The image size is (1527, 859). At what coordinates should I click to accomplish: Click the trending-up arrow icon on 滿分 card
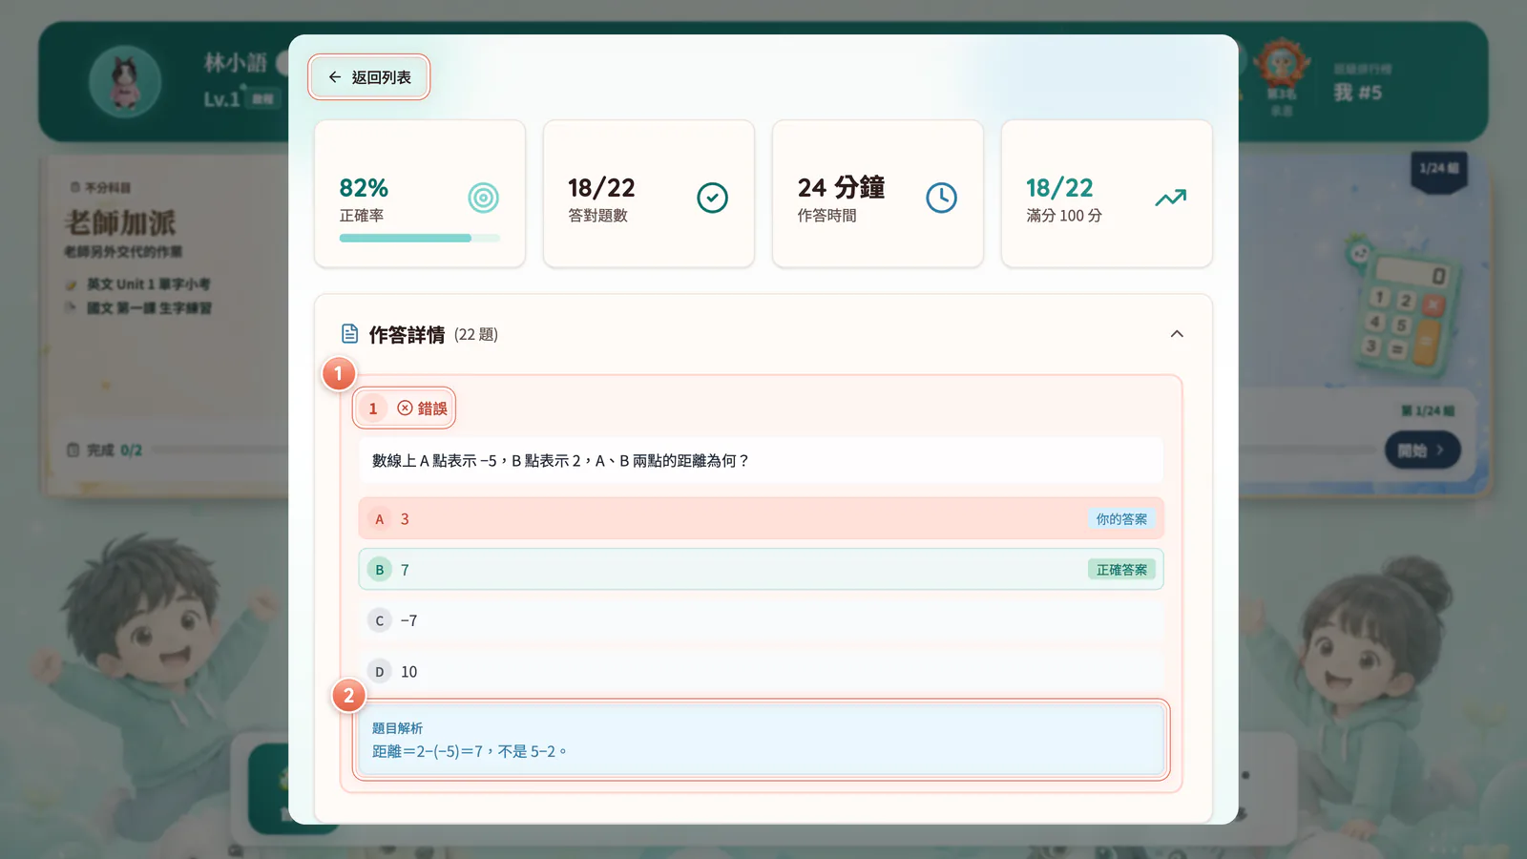(x=1171, y=198)
